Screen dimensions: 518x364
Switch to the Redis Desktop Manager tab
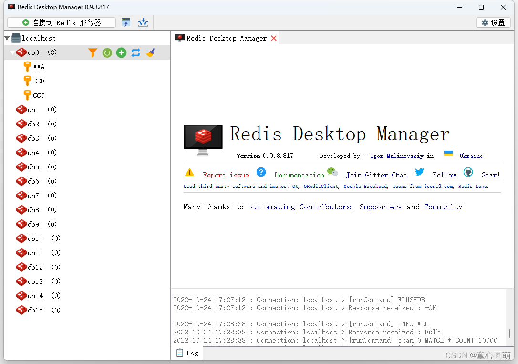222,38
